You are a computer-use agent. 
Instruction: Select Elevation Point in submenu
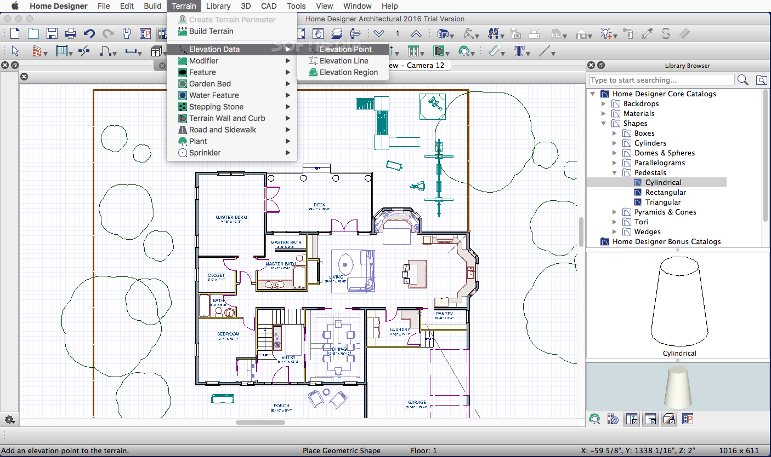(x=343, y=49)
